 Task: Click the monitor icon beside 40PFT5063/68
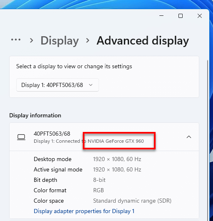tap(21, 137)
